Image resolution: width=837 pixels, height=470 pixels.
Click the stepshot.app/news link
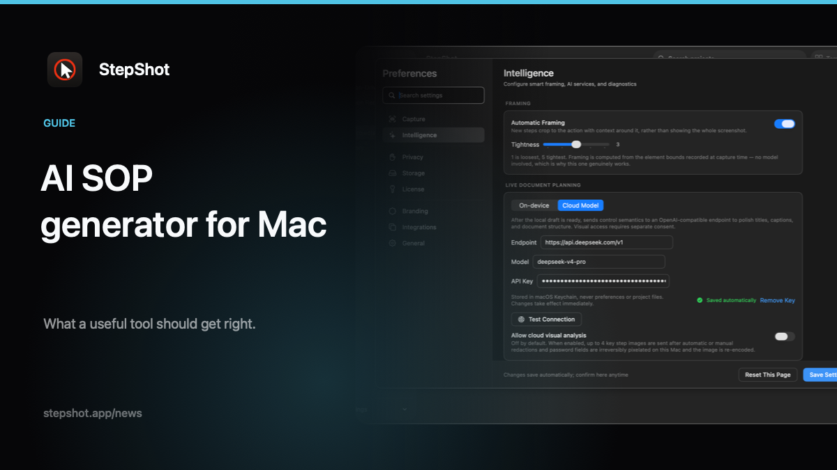[x=93, y=413]
